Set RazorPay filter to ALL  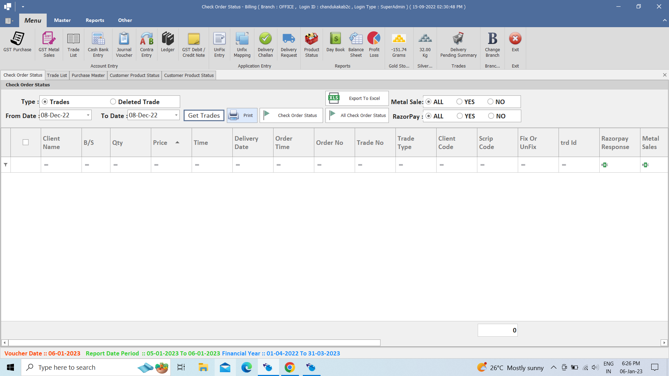(x=429, y=116)
